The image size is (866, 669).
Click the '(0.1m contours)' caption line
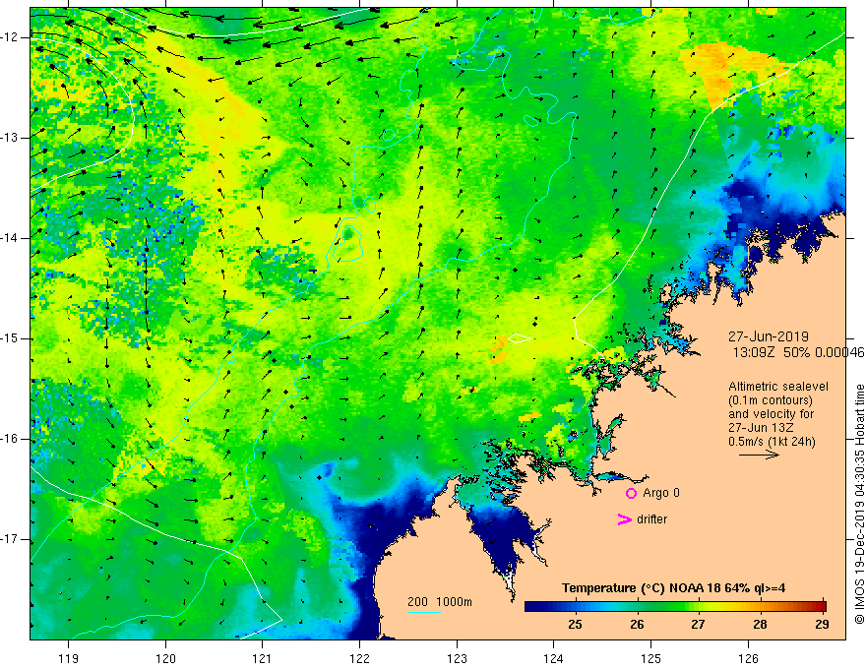click(x=771, y=400)
